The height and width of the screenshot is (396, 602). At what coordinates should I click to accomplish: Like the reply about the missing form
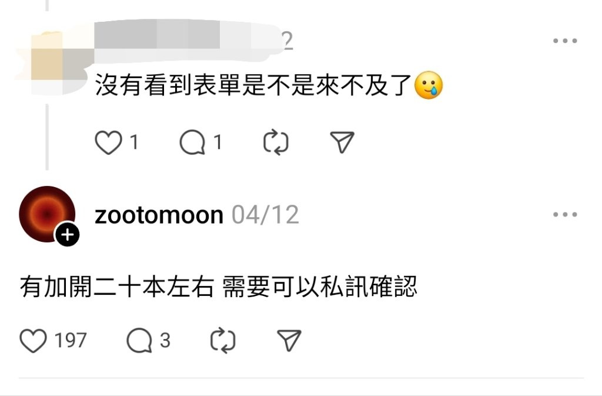108,142
